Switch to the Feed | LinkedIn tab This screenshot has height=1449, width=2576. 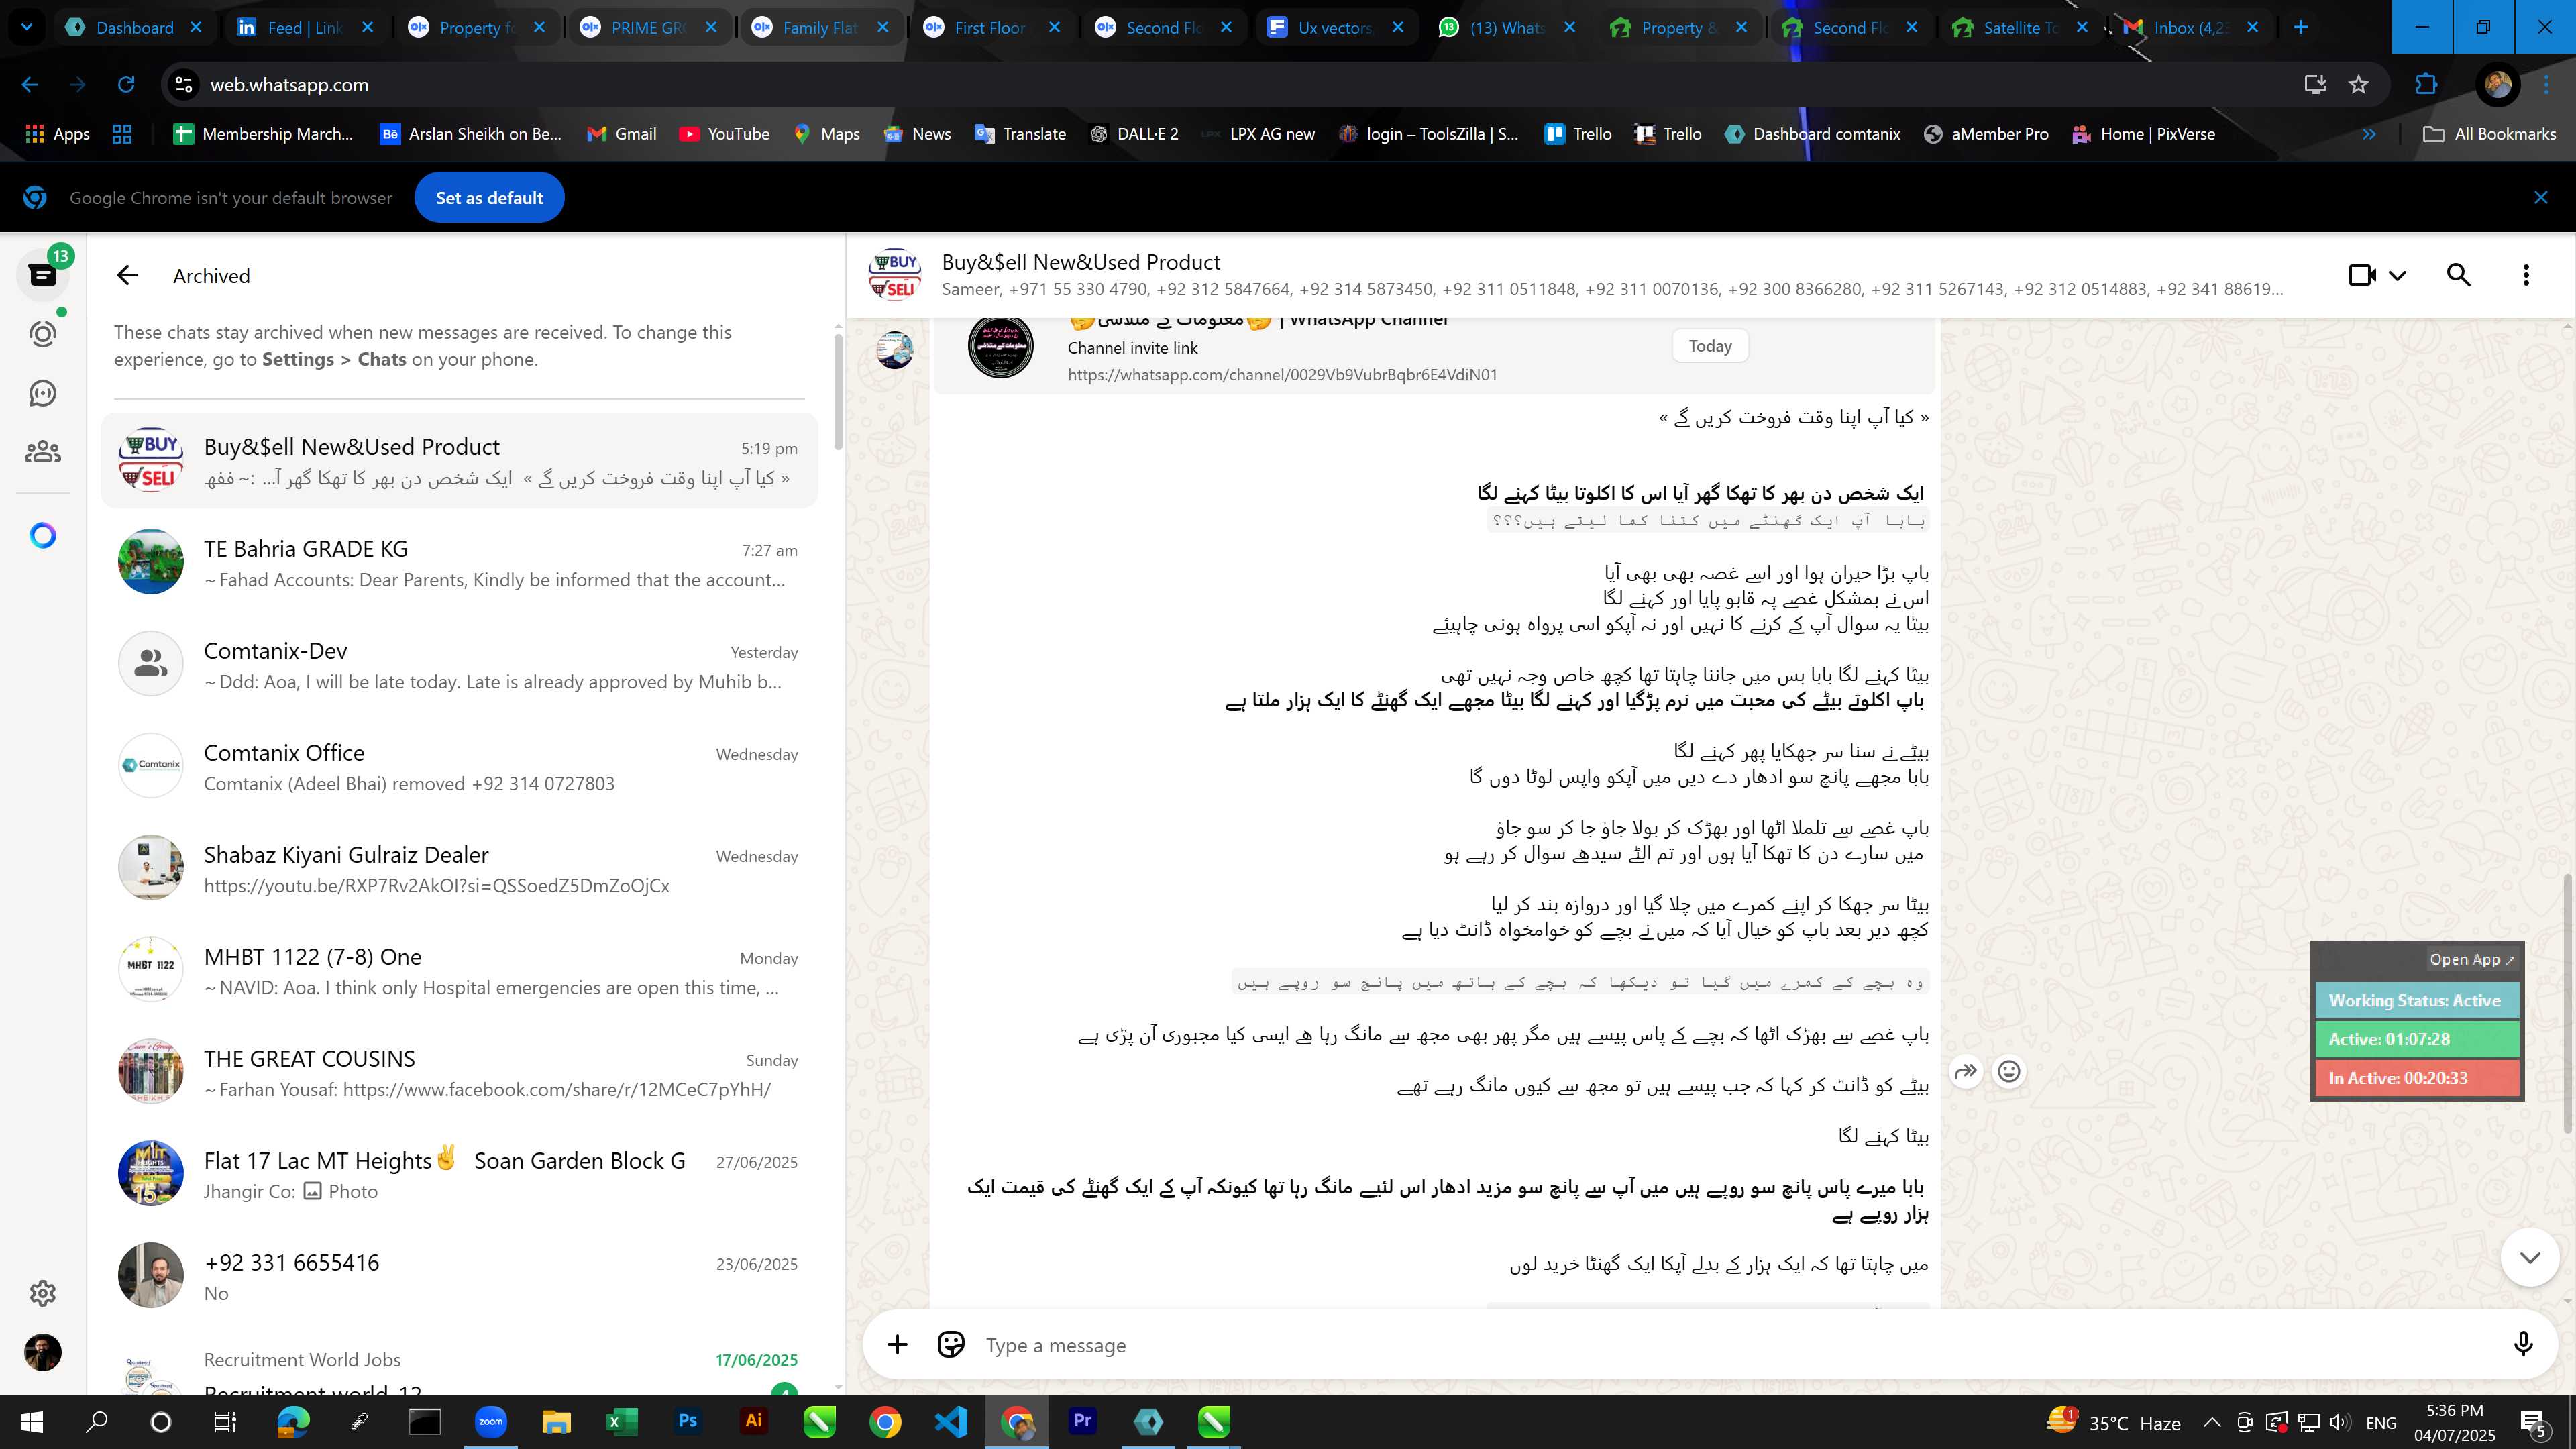click(304, 27)
